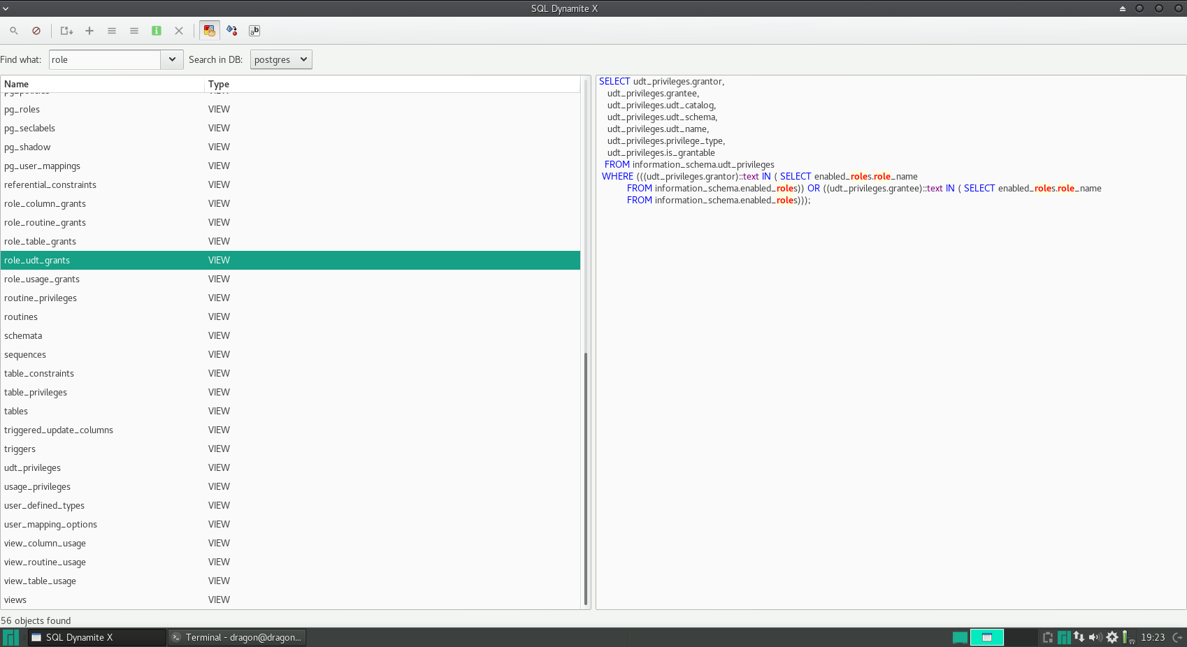Click the blue diamond and red dot icon
Screen dimensions: 1187x647
coord(232,31)
